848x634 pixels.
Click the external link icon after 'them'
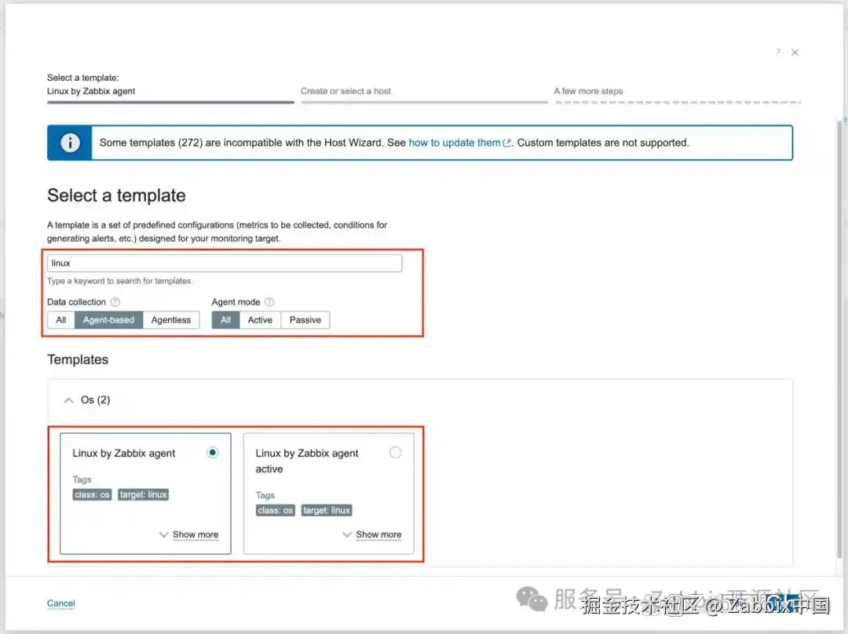[506, 144]
